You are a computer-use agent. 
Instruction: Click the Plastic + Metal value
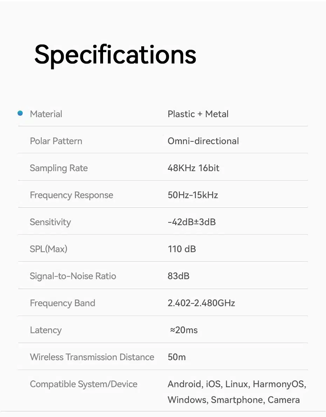198,114
